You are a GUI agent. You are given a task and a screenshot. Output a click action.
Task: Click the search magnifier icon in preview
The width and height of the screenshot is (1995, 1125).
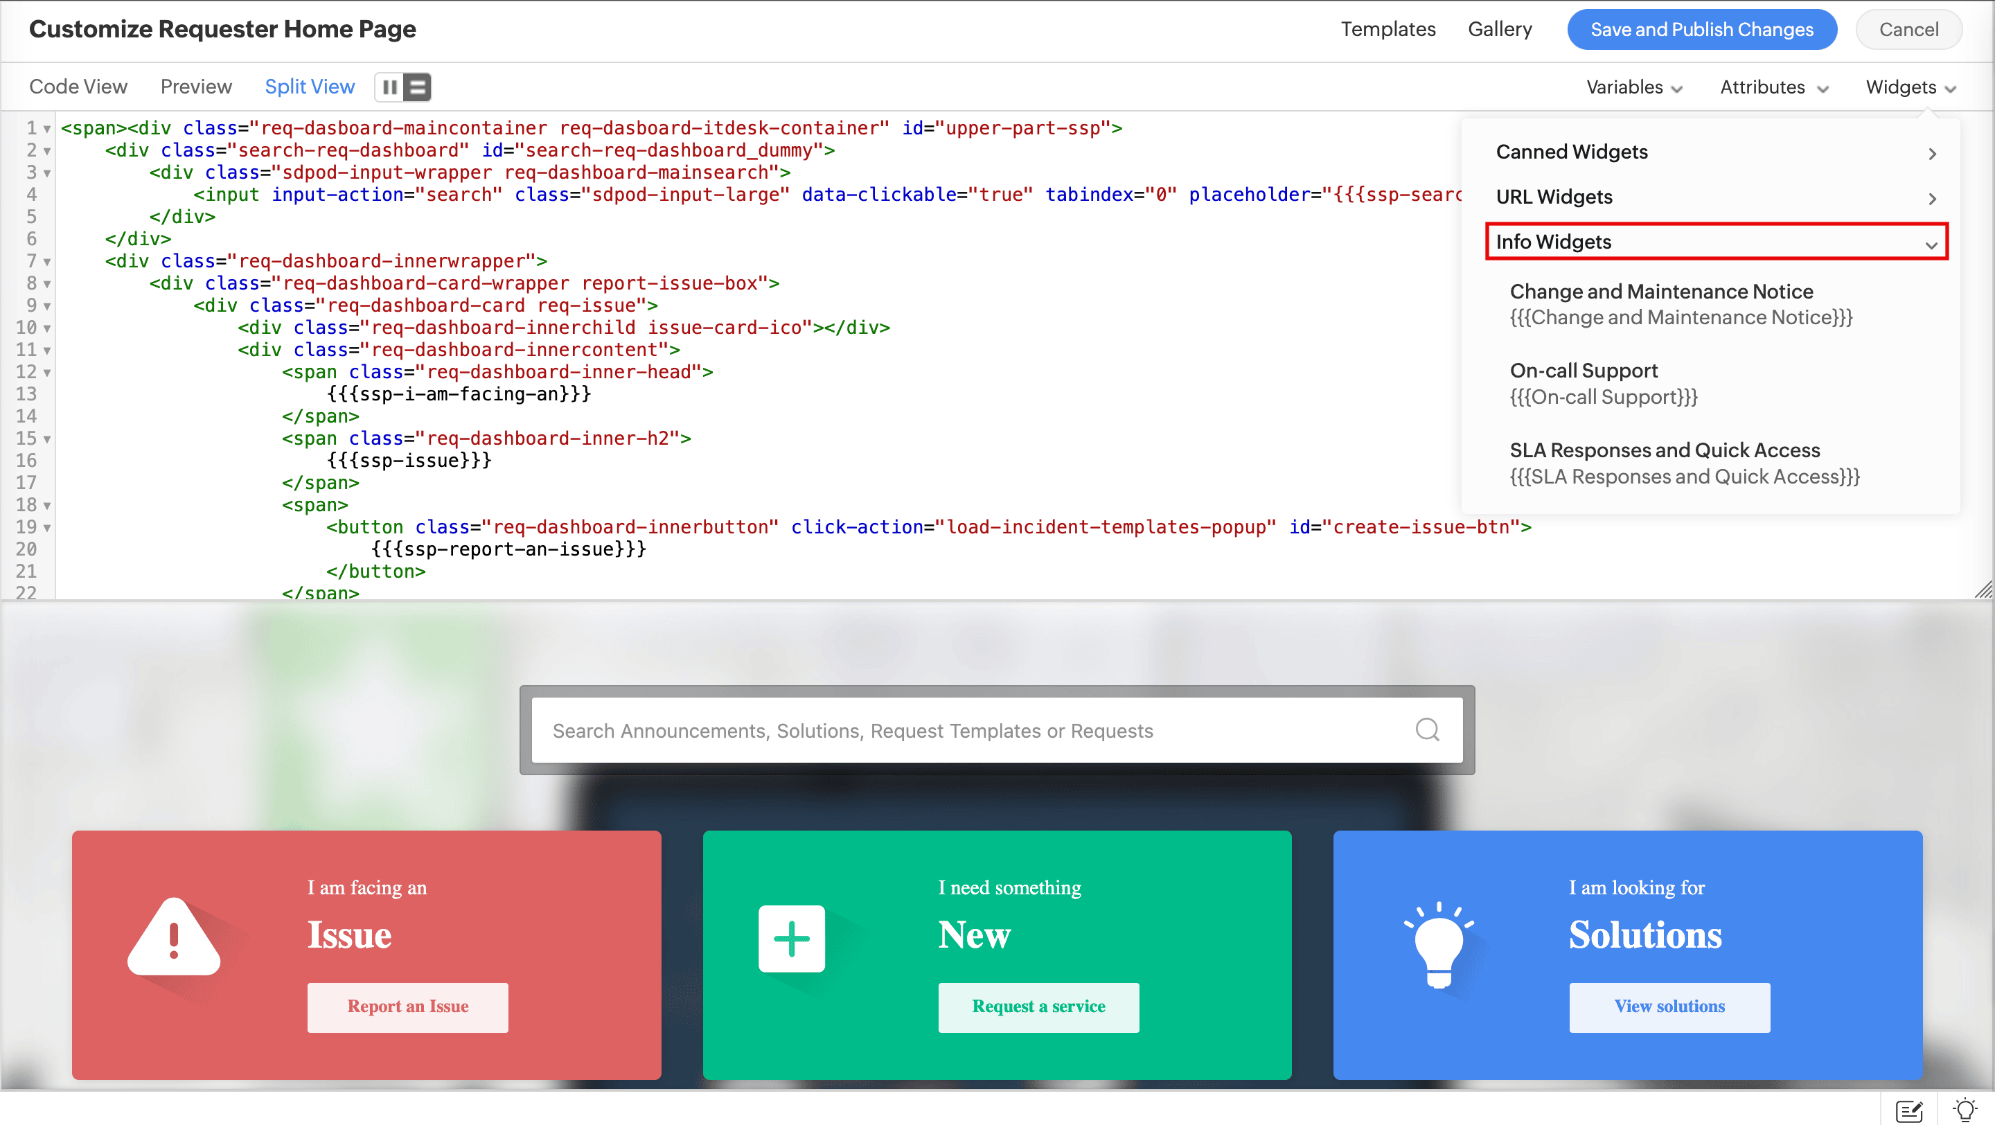(1426, 729)
